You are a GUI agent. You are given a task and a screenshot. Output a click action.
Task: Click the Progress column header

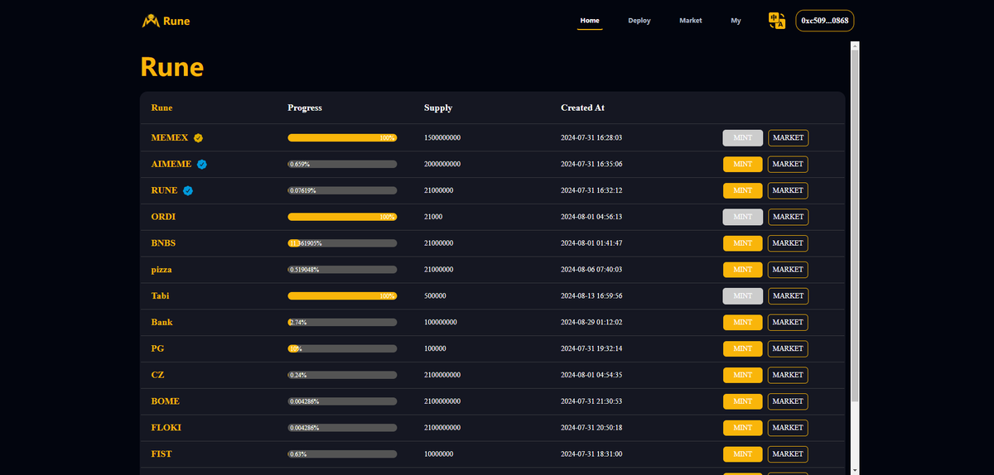[305, 108]
